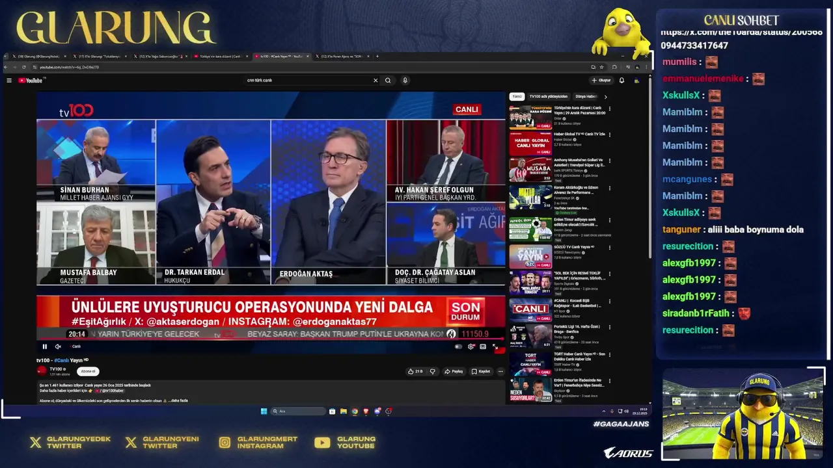Toggle the autoplay switch in player
The width and height of the screenshot is (833, 468).
point(458,346)
